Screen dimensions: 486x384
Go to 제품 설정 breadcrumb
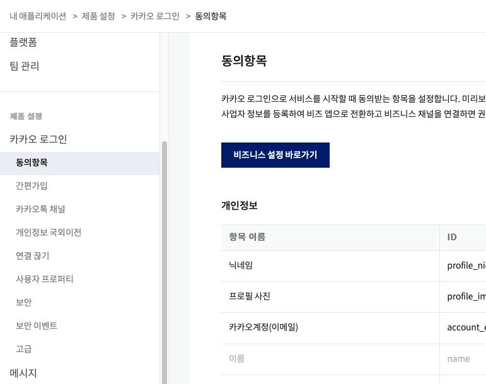(98, 16)
